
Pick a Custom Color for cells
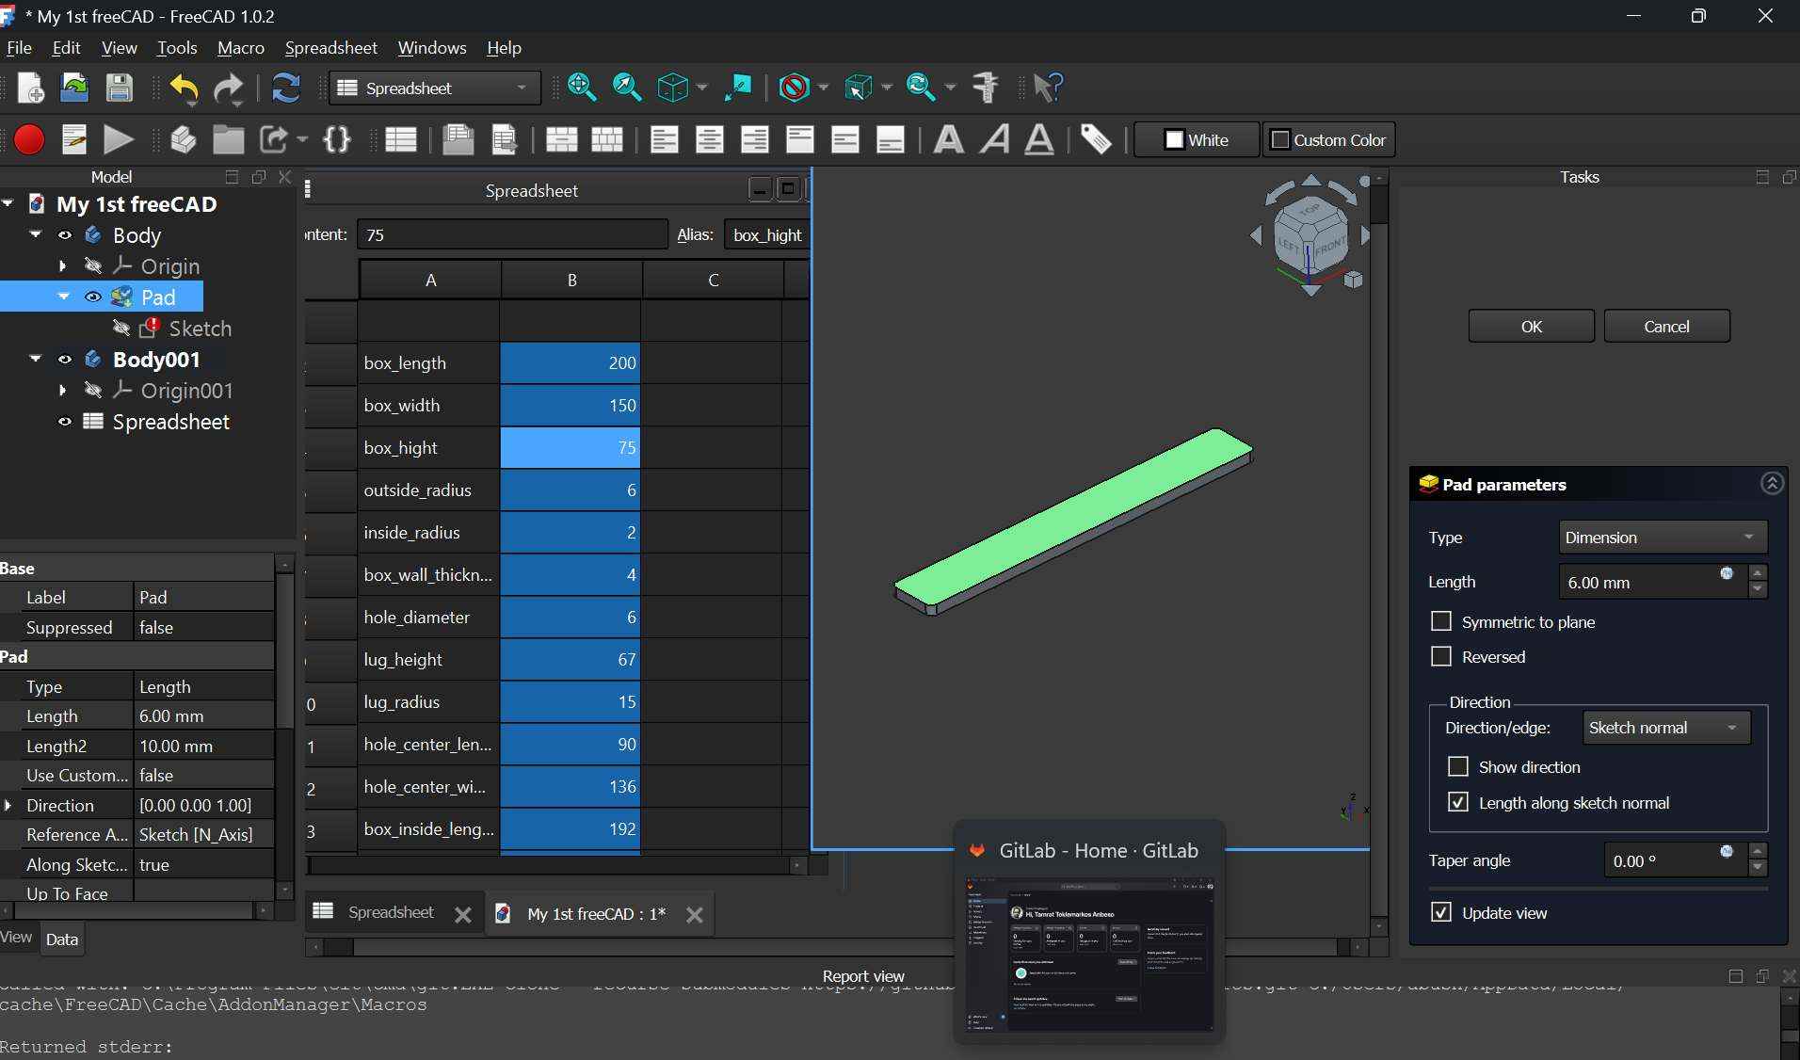(1328, 140)
